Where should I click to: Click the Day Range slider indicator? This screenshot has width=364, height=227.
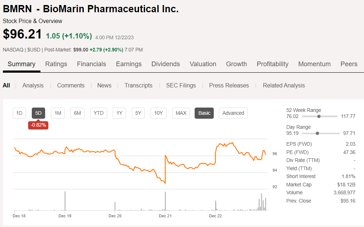tap(317, 133)
